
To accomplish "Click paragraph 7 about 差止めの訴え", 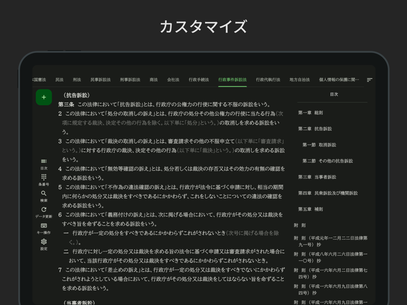I will [172, 279].
